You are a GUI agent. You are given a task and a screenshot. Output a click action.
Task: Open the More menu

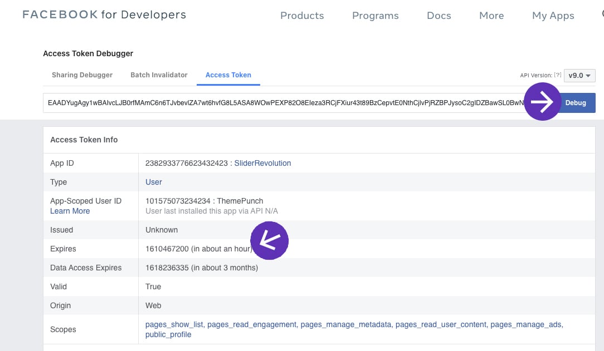491,16
